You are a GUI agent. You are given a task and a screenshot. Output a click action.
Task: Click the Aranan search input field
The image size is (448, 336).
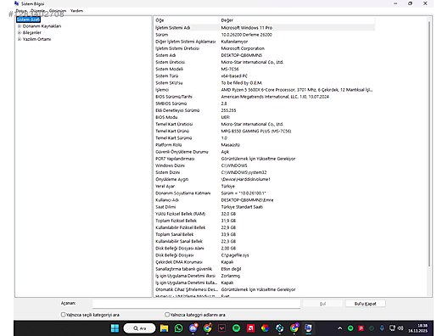[x=196, y=304]
